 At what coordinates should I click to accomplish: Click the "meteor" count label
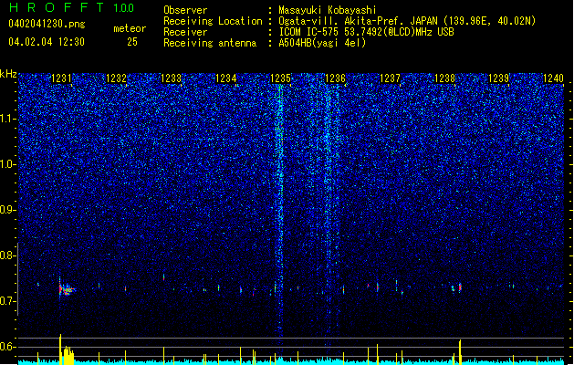click(130, 28)
